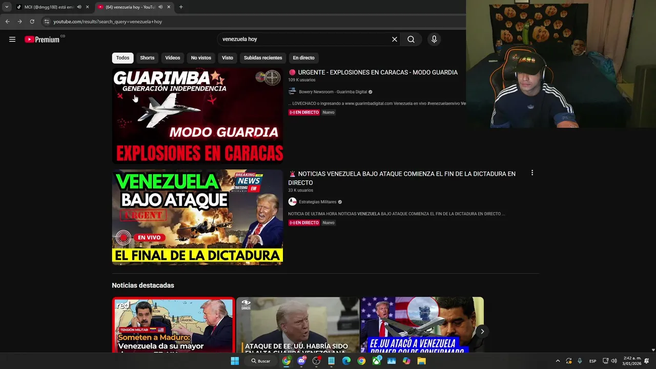Image resolution: width=656 pixels, height=369 pixels.
Task: Select the En directo filter chip
Action: (304, 58)
